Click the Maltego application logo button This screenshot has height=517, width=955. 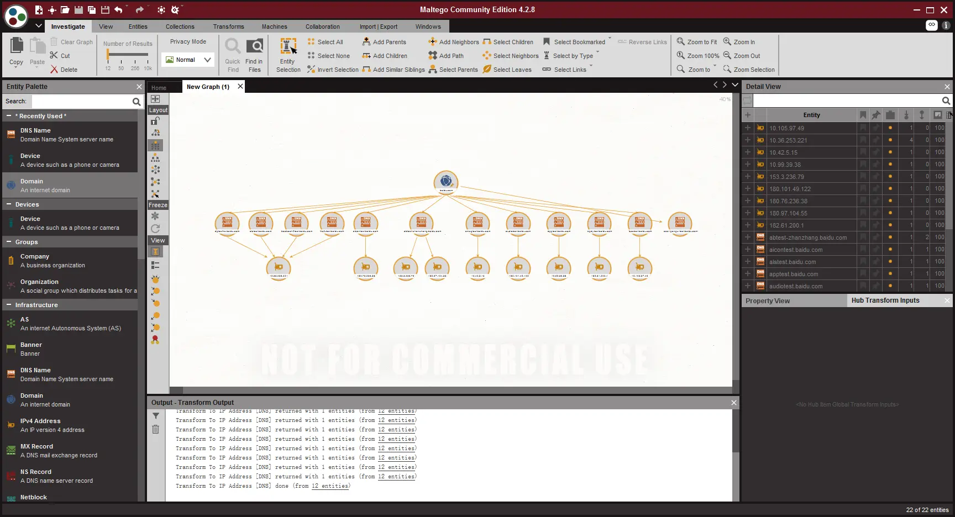pyautogui.click(x=16, y=17)
